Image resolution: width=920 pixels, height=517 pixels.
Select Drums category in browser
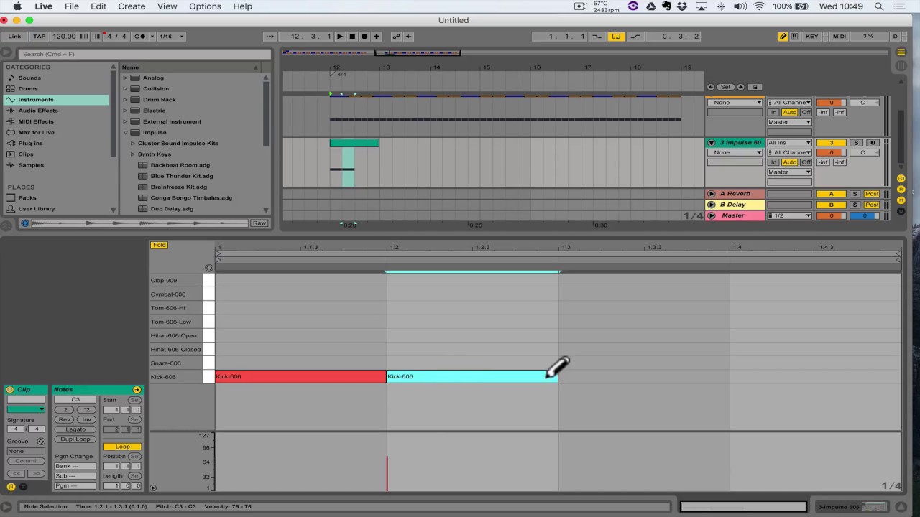28,88
